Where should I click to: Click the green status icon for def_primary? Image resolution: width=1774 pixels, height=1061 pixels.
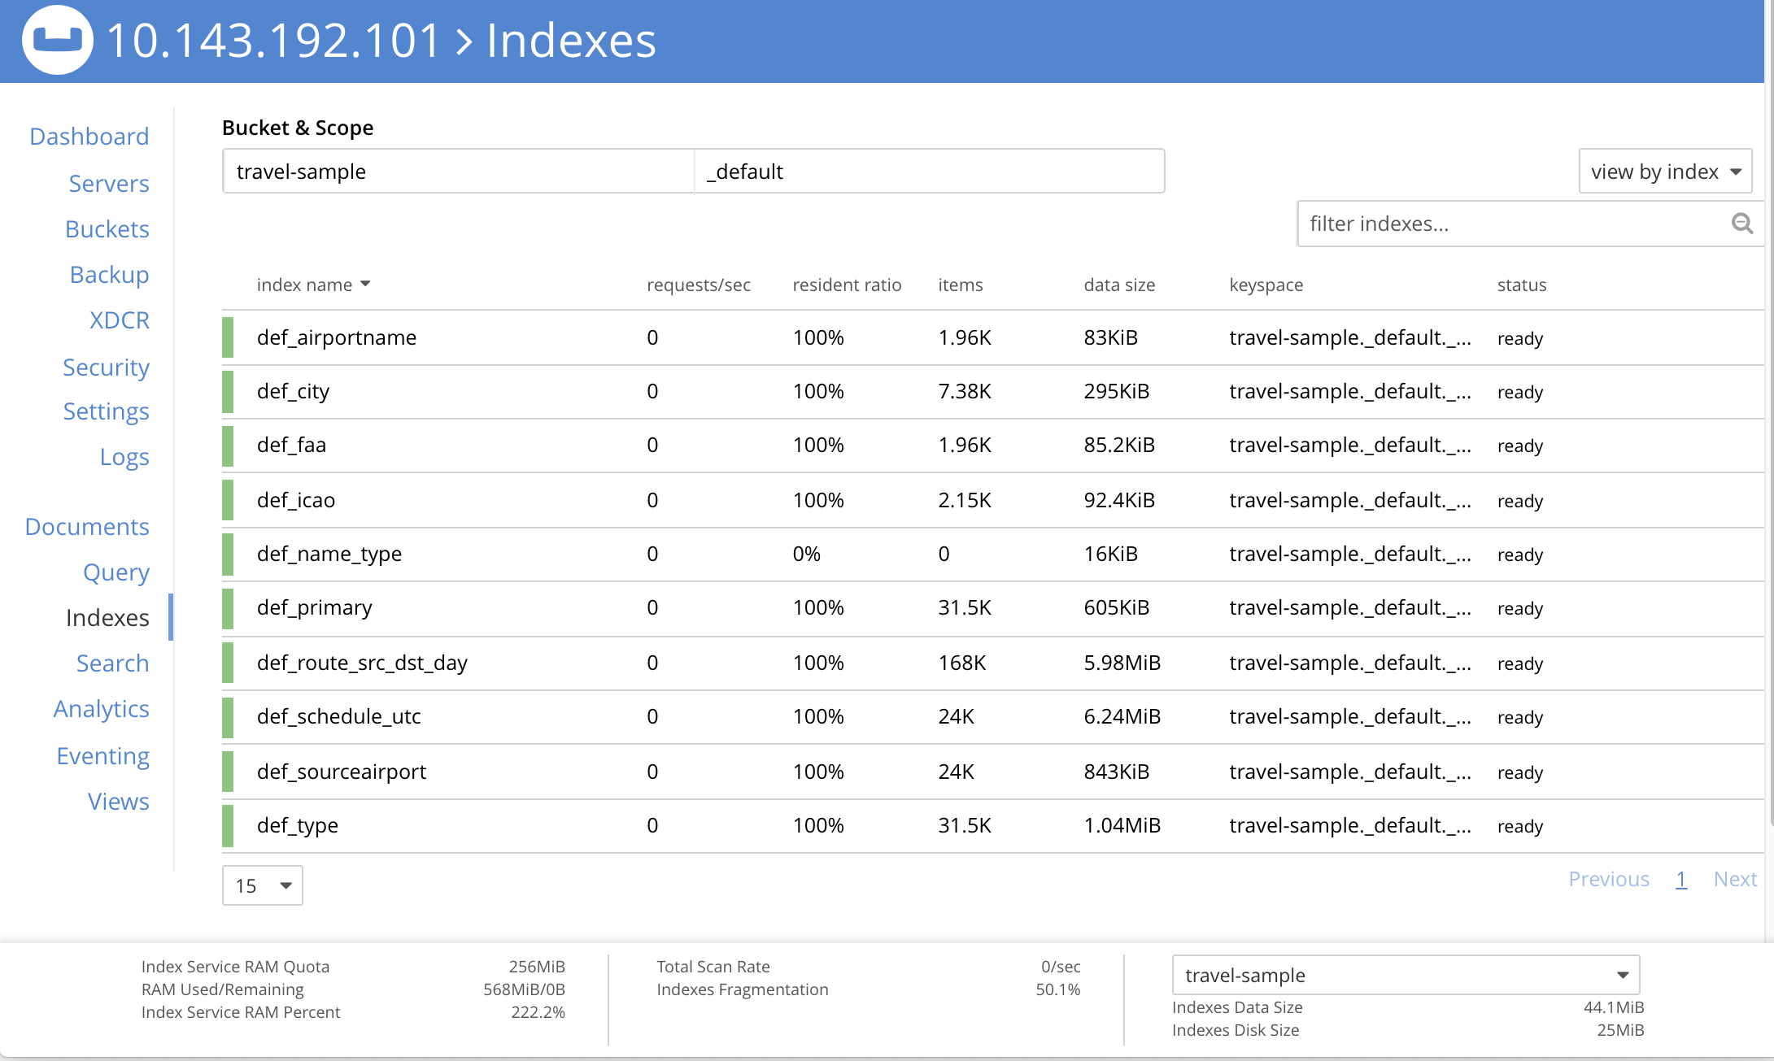tap(229, 607)
